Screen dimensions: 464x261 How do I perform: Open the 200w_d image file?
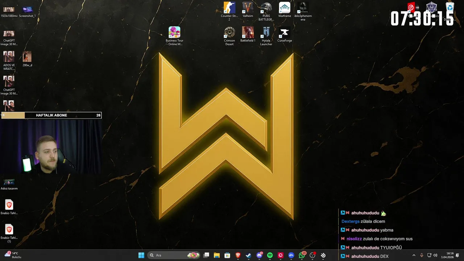click(x=27, y=59)
